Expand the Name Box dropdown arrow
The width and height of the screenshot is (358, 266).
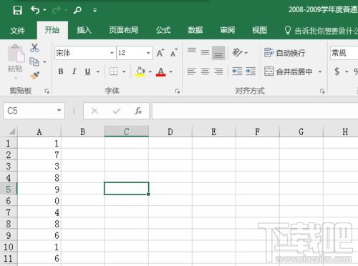59,110
